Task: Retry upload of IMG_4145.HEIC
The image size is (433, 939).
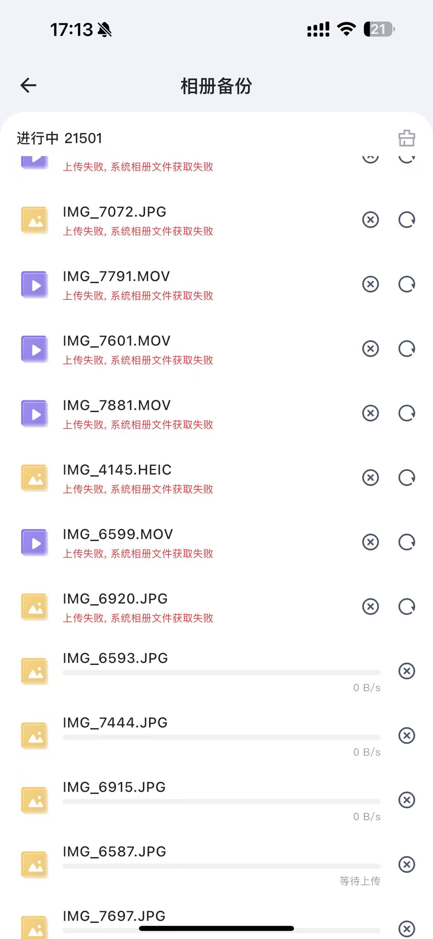Action: 406,478
